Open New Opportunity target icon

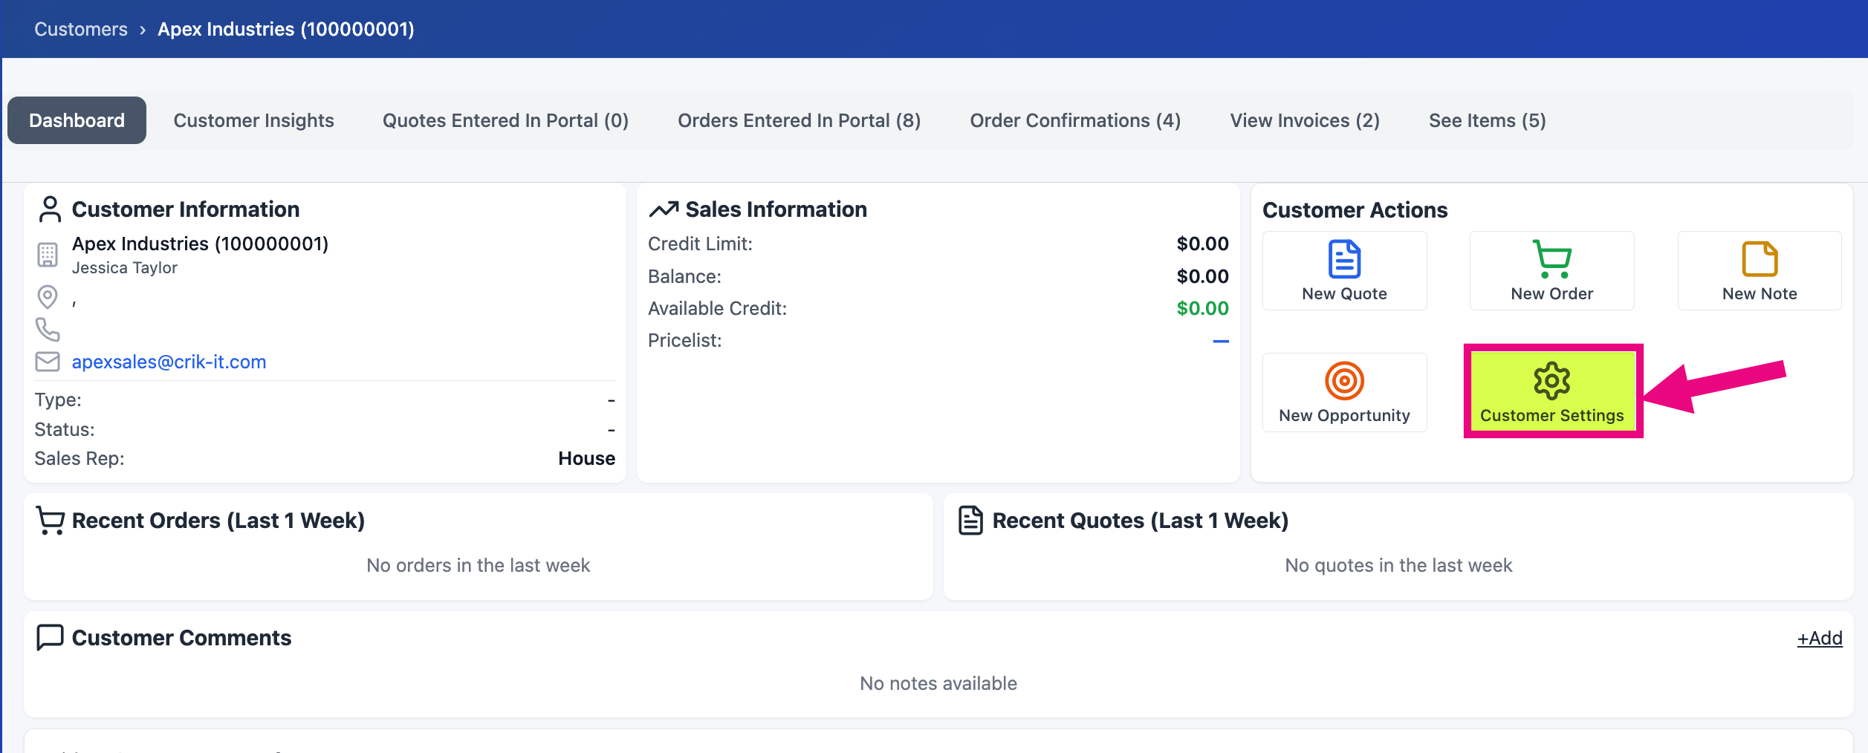coord(1344,381)
